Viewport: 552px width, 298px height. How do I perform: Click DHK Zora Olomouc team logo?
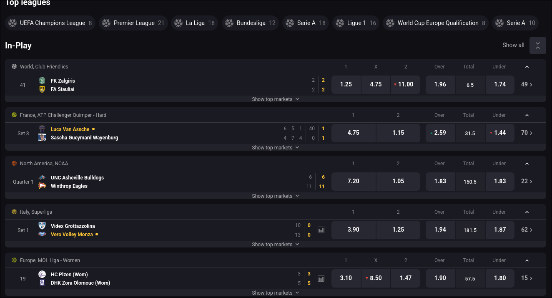click(x=42, y=283)
